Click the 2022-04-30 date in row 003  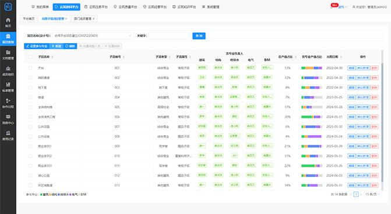pyautogui.click(x=334, y=87)
